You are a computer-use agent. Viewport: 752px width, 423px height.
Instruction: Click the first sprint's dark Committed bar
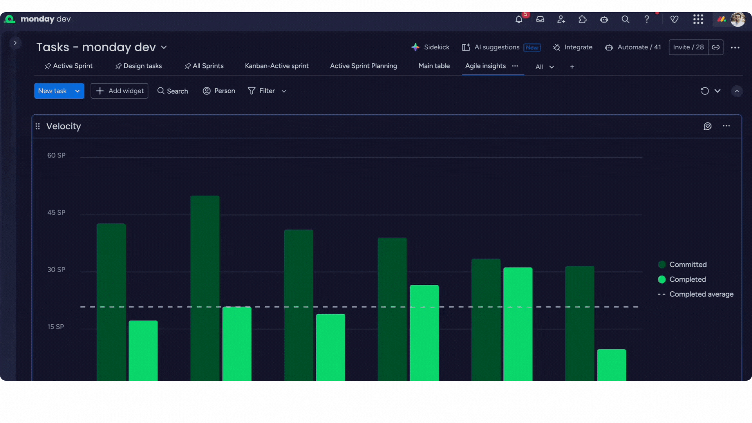(111, 302)
